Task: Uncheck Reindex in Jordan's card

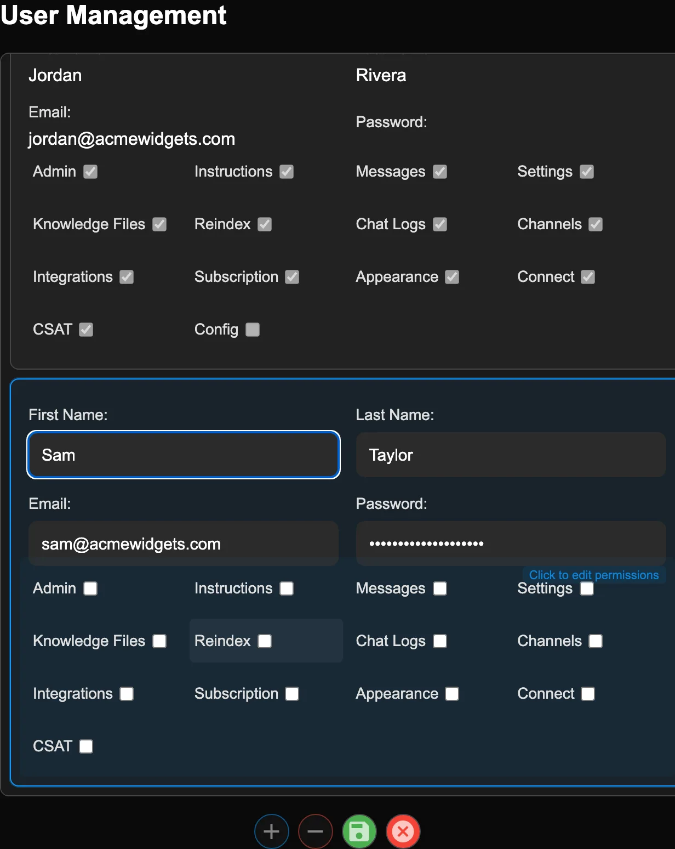Action: coord(265,224)
